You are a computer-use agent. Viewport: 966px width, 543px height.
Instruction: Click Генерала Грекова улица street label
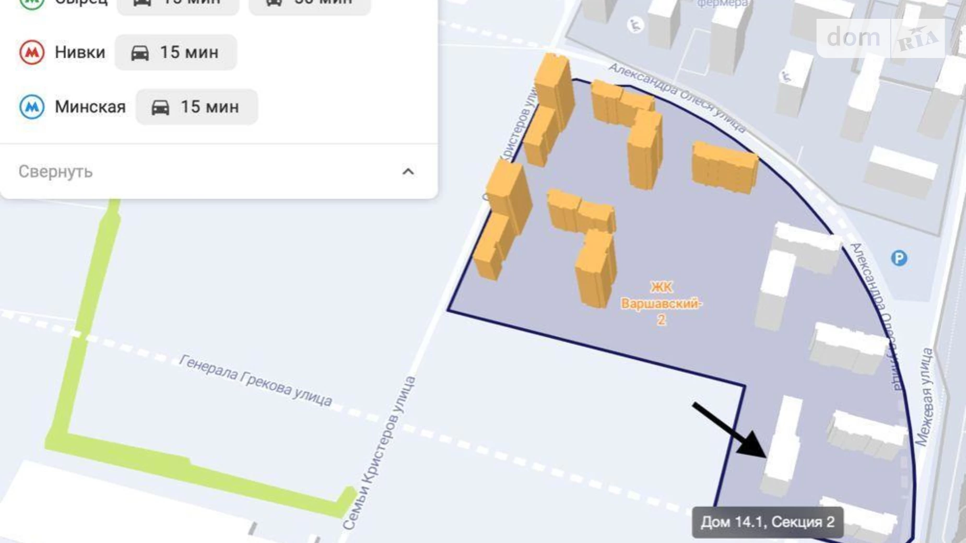[x=255, y=381]
